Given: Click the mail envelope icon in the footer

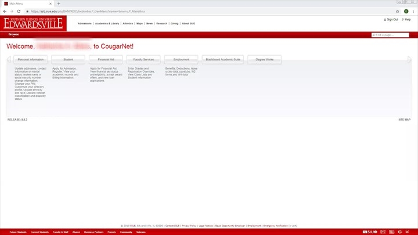Looking at the screenshot, I should [x=383, y=232].
